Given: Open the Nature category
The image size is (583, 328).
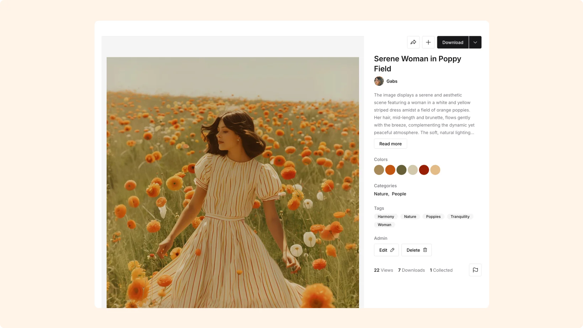Looking at the screenshot, I should (381, 194).
